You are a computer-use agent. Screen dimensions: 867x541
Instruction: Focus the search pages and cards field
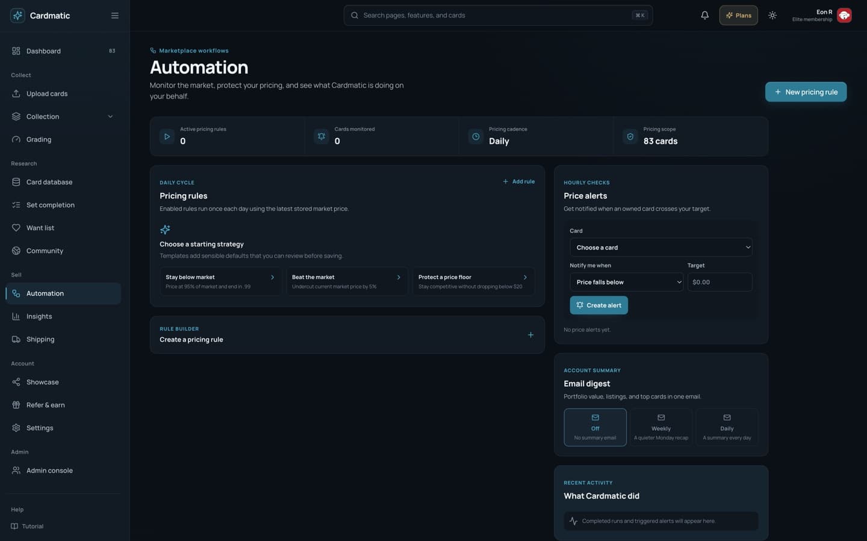tap(498, 16)
